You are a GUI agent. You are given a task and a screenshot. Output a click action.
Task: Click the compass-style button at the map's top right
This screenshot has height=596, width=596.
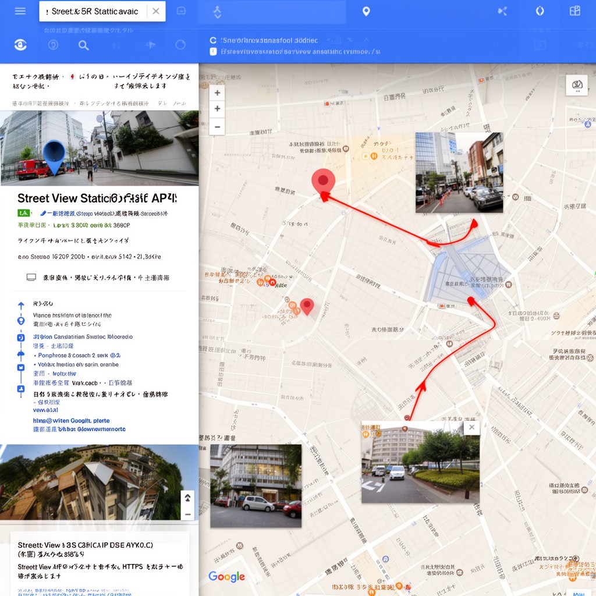point(577,85)
